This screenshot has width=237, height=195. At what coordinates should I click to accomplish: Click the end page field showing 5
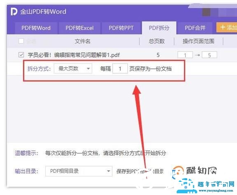tap(209, 55)
